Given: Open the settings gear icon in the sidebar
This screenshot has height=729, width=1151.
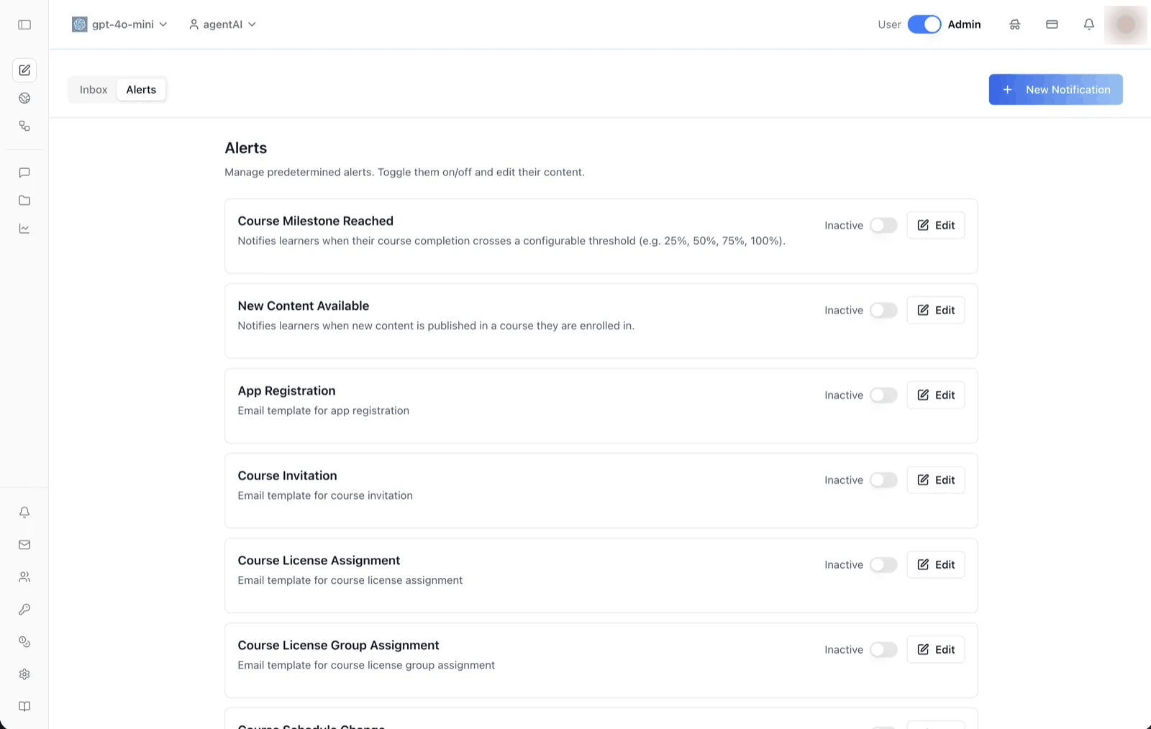Looking at the screenshot, I should click(x=24, y=674).
